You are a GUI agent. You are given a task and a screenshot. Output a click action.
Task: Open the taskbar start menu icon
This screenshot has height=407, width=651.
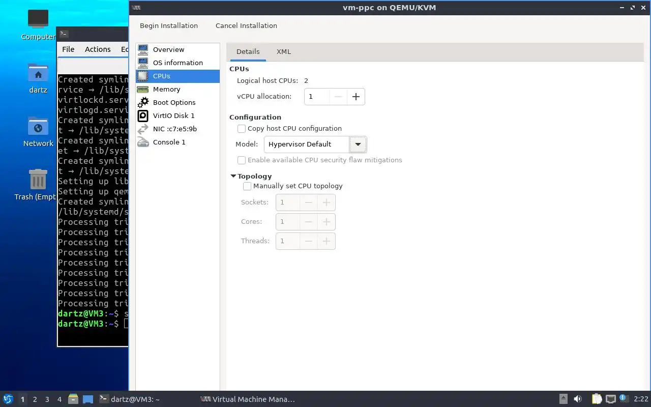tap(8, 399)
